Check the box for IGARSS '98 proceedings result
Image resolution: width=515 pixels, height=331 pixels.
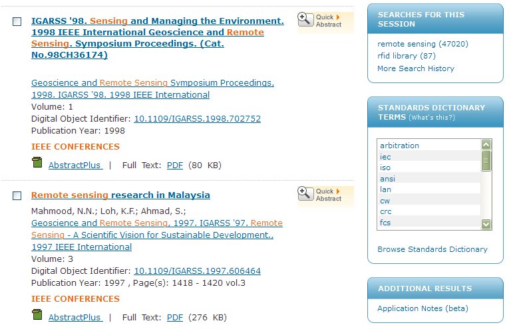tap(17, 22)
